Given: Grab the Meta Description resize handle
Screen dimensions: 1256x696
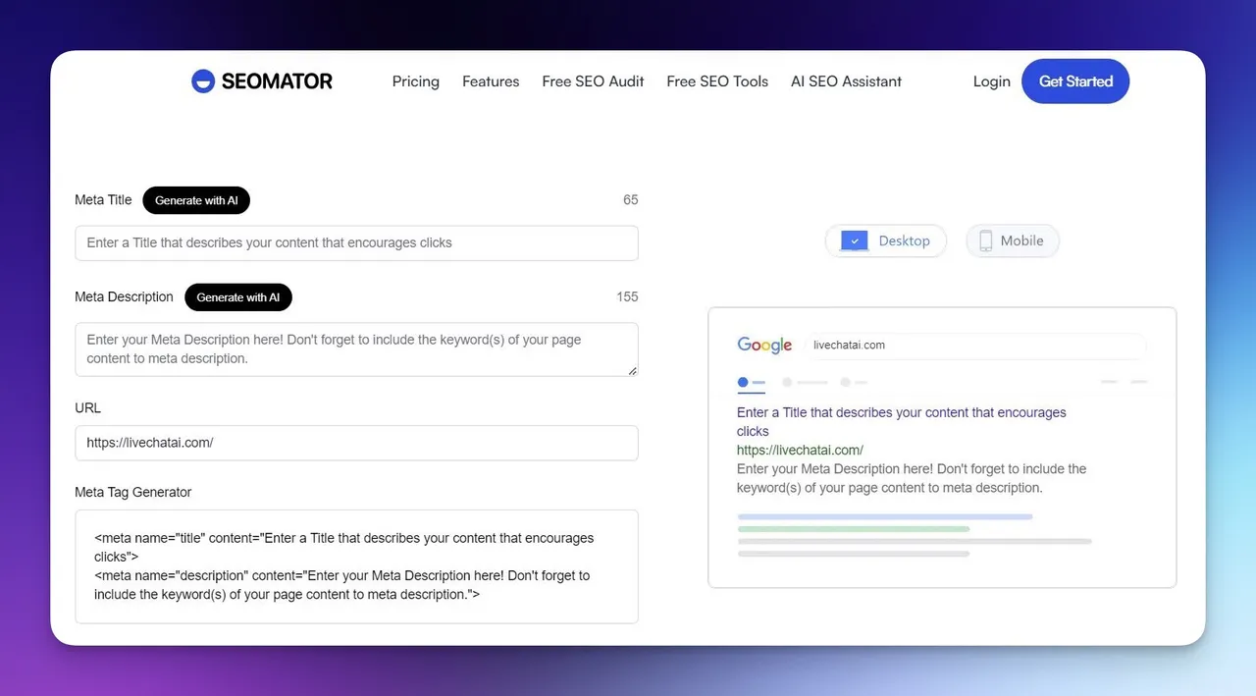Looking at the screenshot, I should tap(632, 370).
